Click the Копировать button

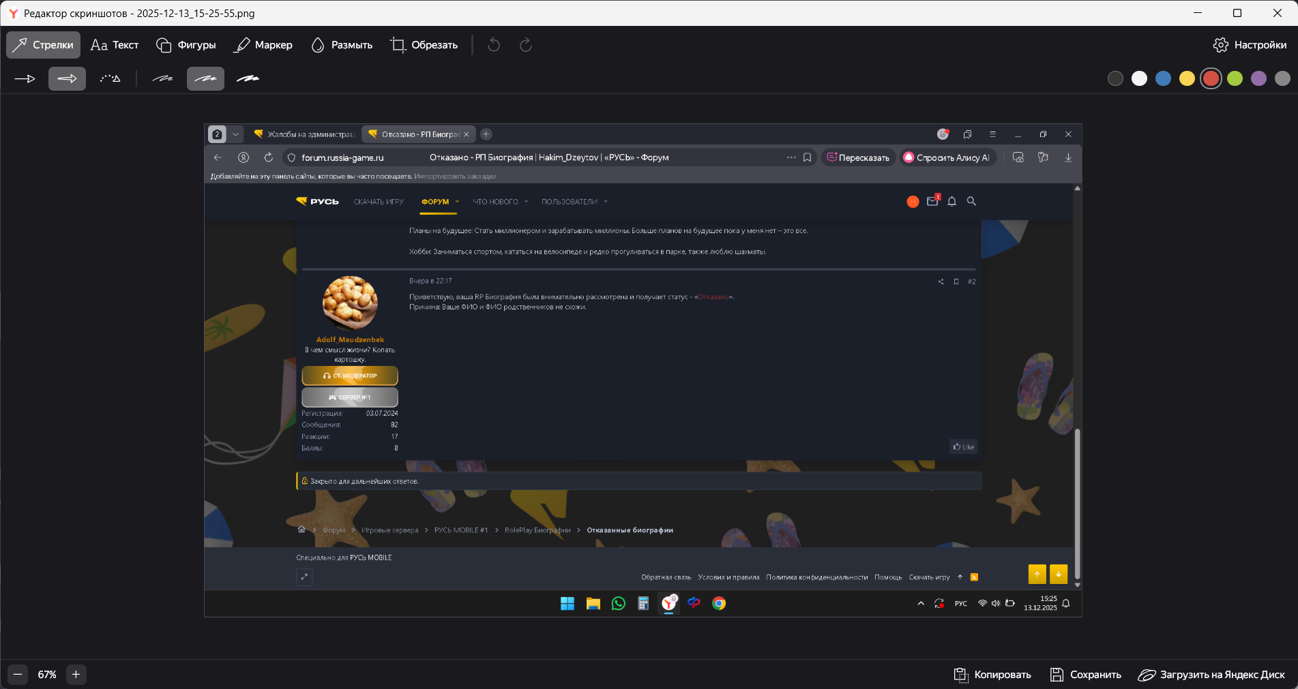coord(992,675)
